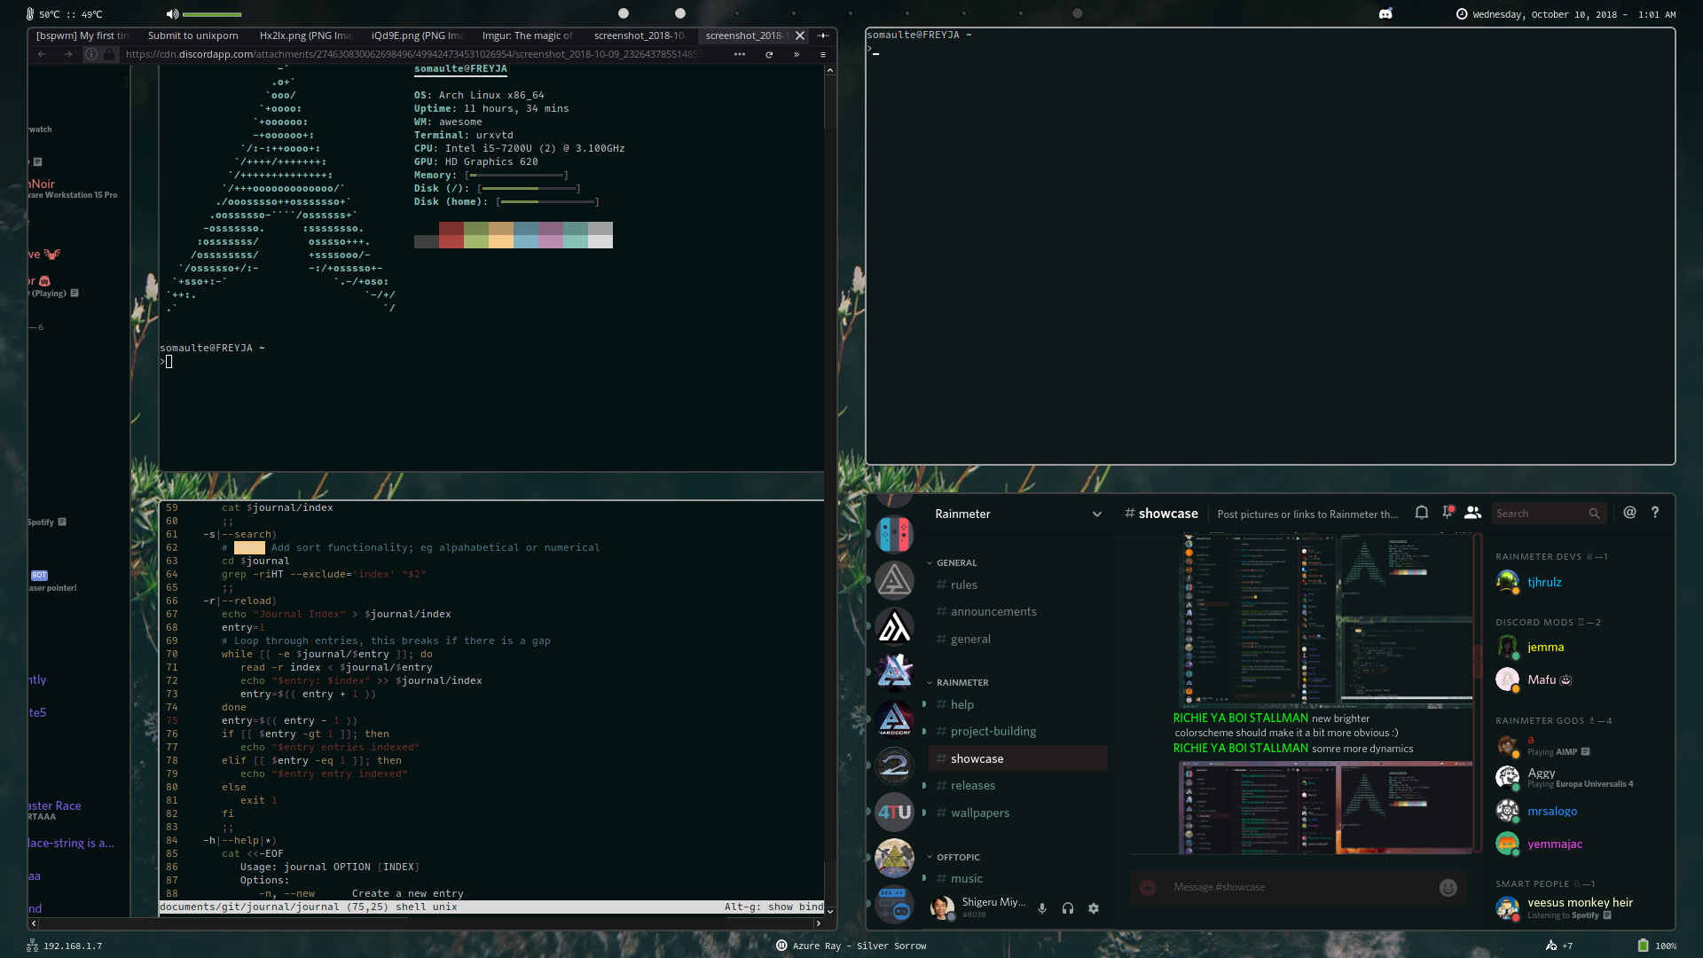Click the browser forward arrow
The width and height of the screenshot is (1703, 958).
pos(68,54)
